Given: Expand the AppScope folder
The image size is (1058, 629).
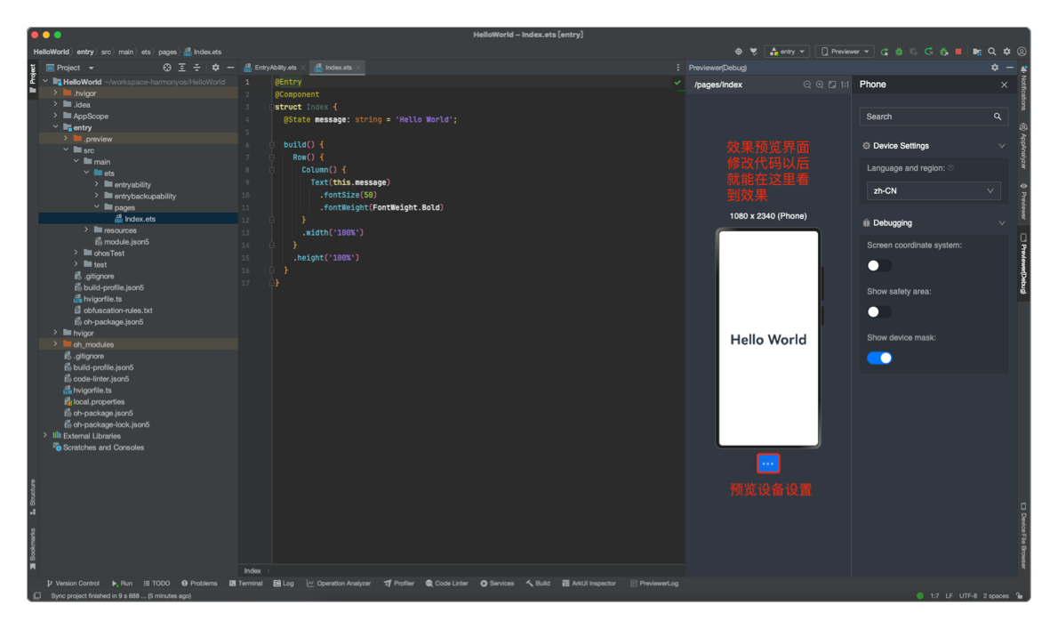Looking at the screenshot, I should (x=56, y=116).
